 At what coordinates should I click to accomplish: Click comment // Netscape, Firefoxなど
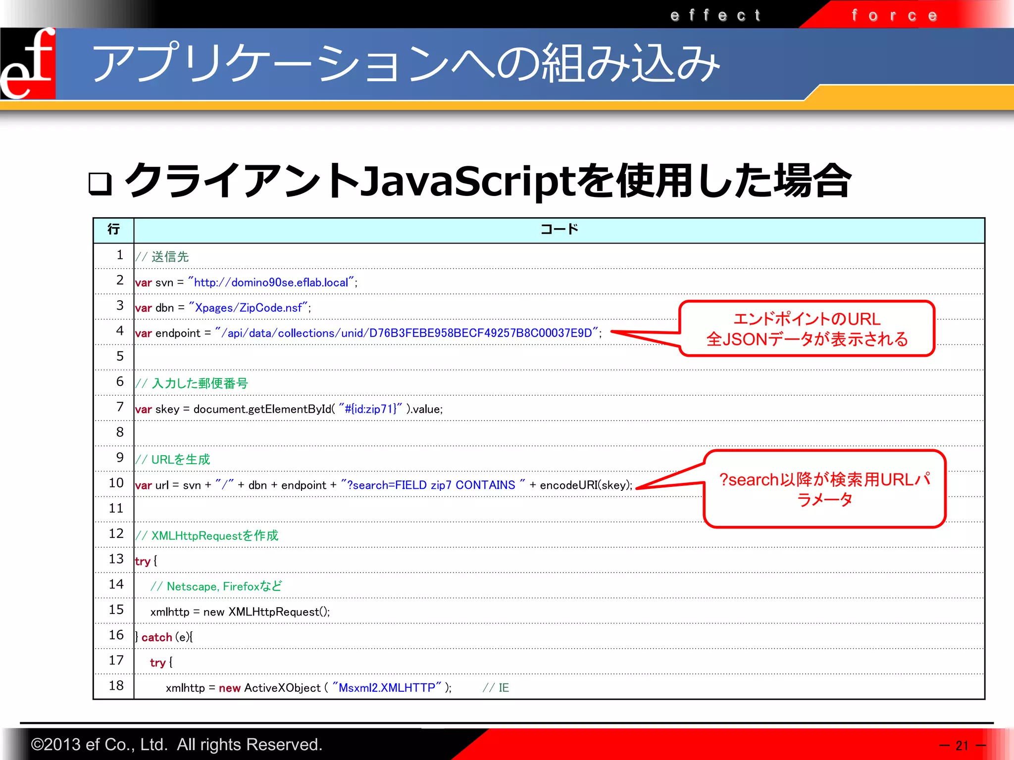pos(216,586)
